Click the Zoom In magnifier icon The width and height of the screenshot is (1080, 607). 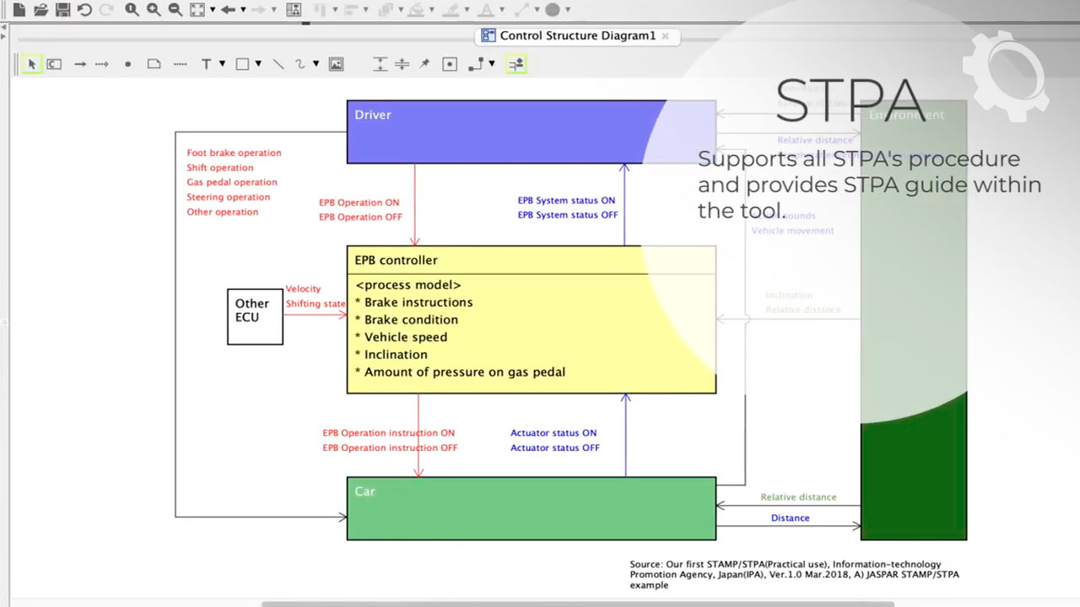tap(152, 10)
